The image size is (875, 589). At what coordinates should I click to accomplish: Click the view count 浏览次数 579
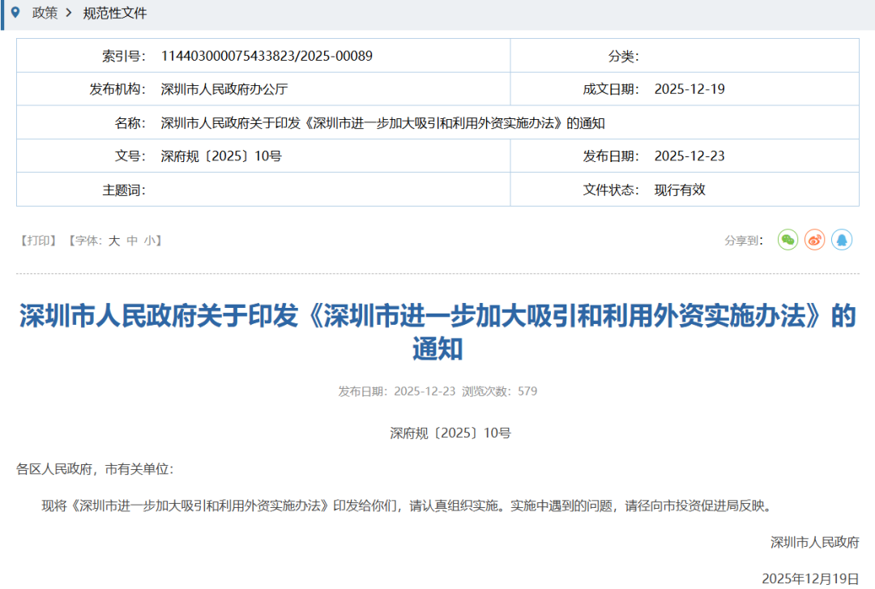point(499,391)
